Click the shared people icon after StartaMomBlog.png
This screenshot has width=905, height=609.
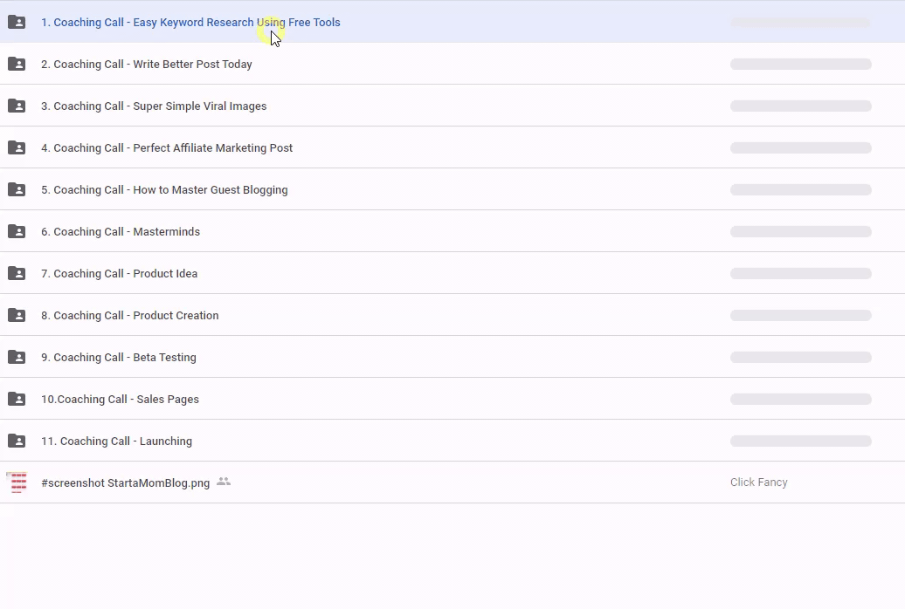tap(224, 482)
